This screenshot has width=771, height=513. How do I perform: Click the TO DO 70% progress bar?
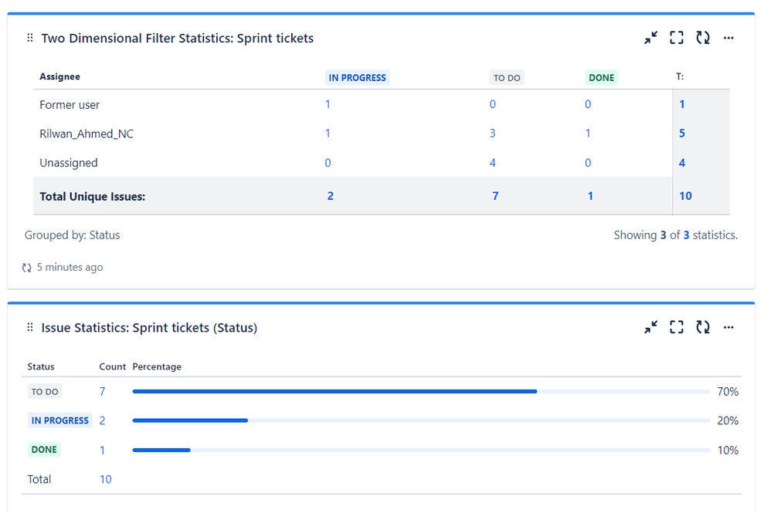pos(335,392)
